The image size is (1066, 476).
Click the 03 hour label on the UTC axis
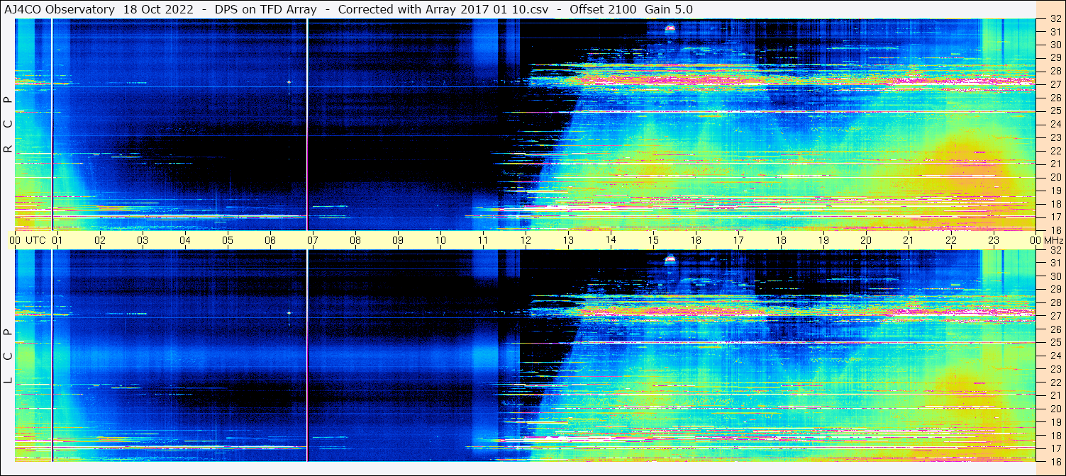pos(143,240)
